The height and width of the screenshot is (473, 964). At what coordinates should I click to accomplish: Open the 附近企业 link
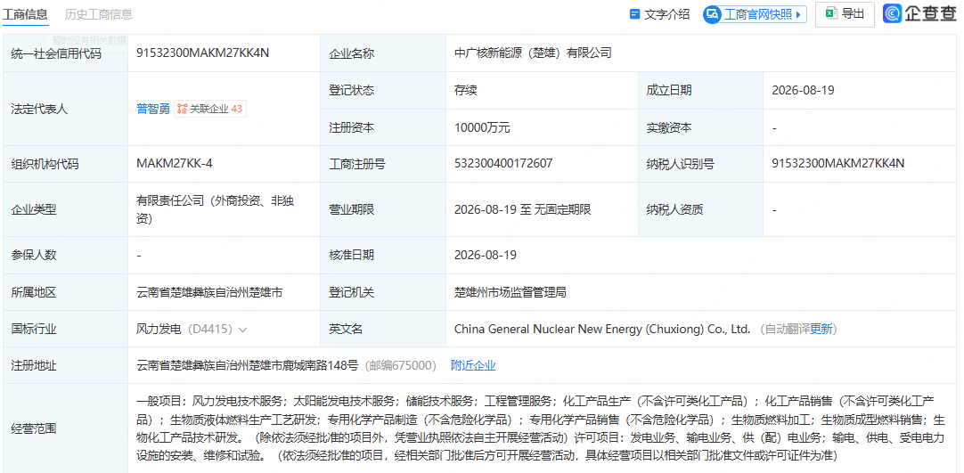473,365
